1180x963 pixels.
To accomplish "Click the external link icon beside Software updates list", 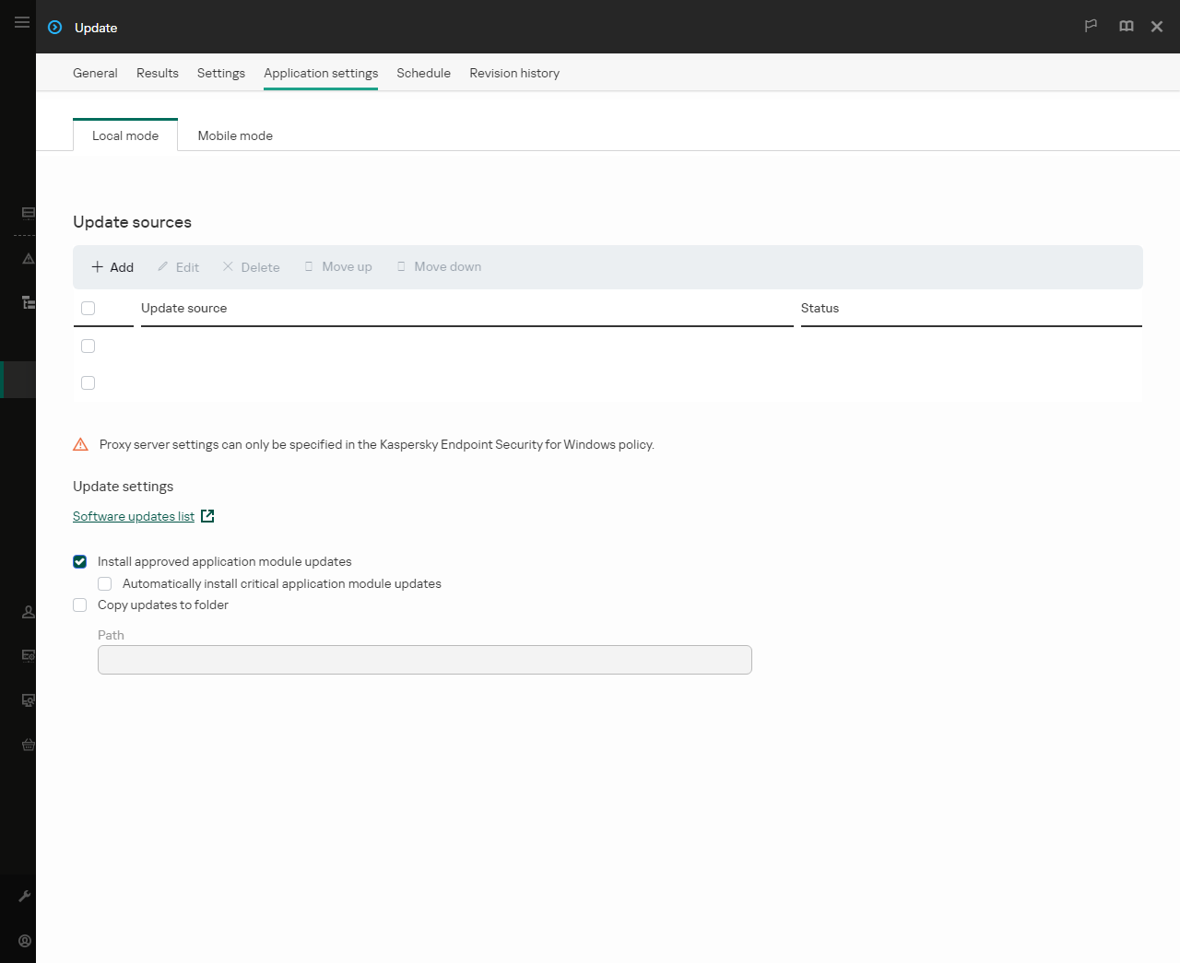I will [x=207, y=516].
